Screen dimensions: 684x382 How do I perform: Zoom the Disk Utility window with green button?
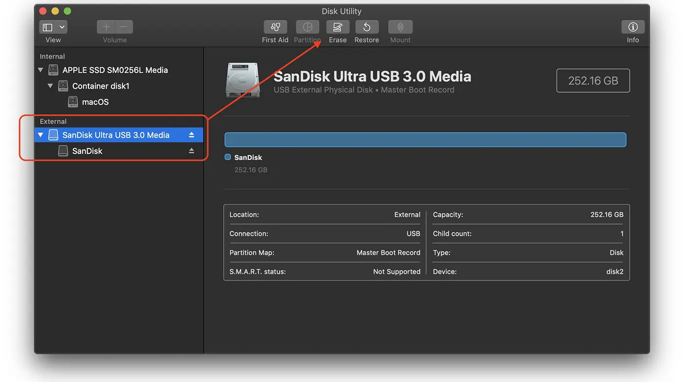click(x=67, y=11)
